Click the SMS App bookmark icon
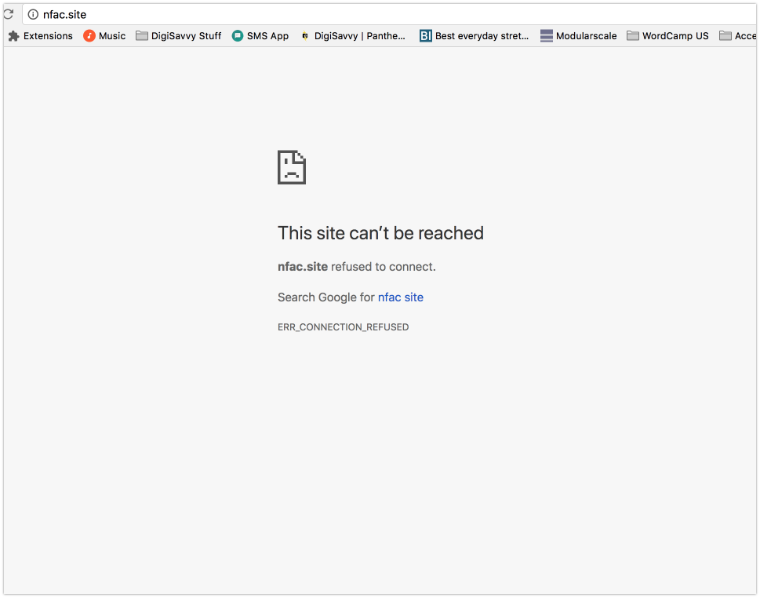This screenshot has width=760, height=598. pyautogui.click(x=236, y=35)
